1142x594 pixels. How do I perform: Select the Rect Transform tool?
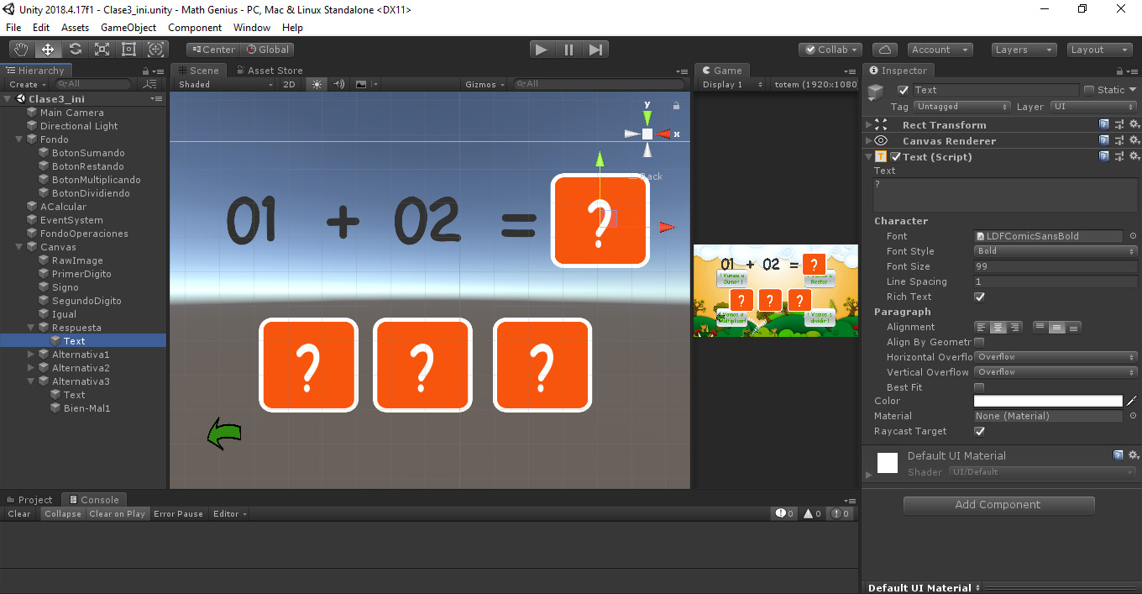pos(129,50)
